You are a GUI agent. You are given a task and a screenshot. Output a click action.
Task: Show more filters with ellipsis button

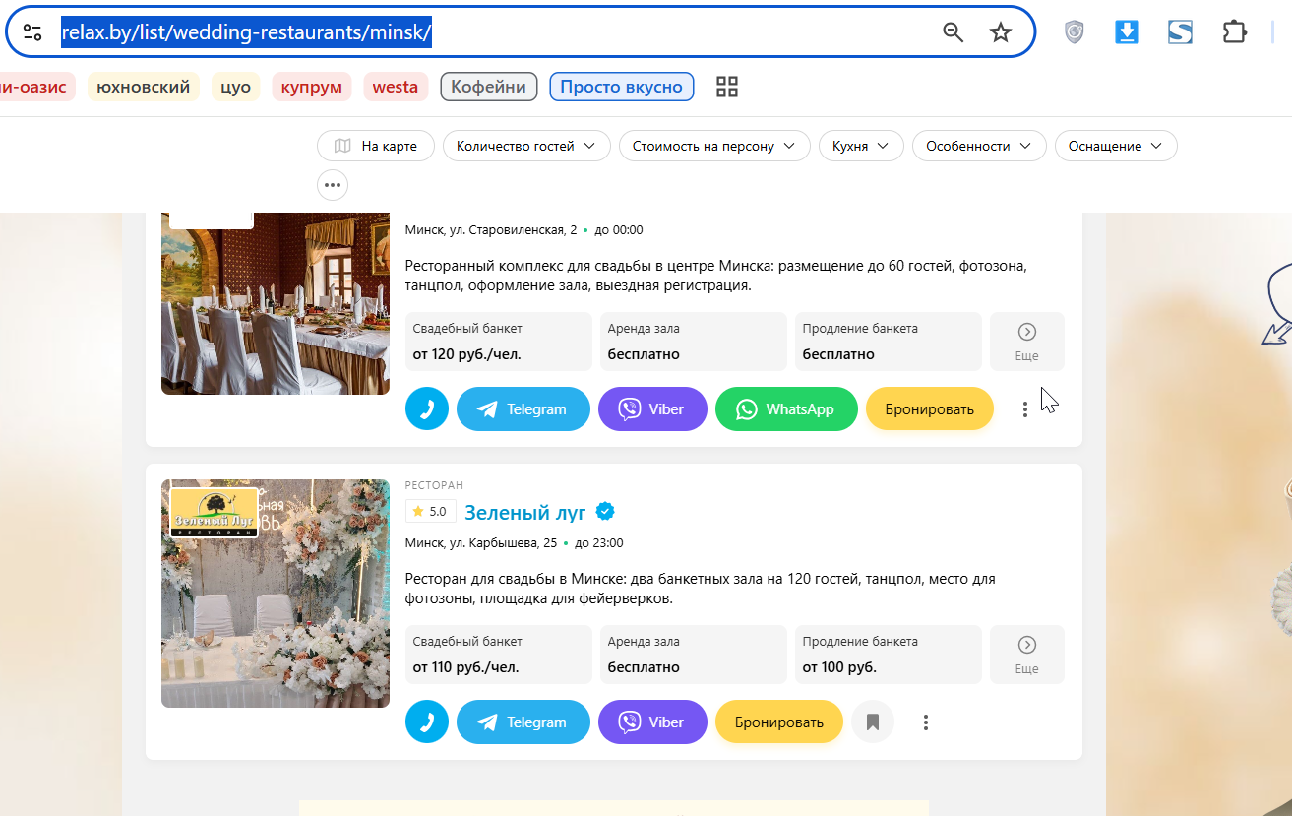click(333, 184)
